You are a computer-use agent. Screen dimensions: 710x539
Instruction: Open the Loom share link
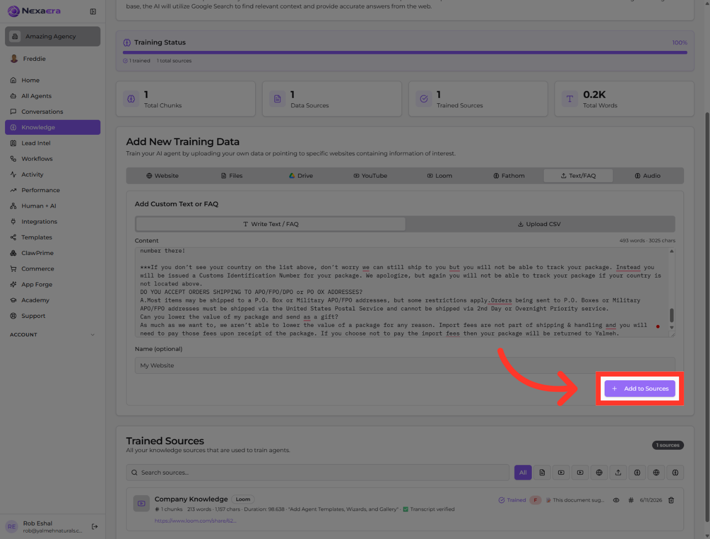195,521
